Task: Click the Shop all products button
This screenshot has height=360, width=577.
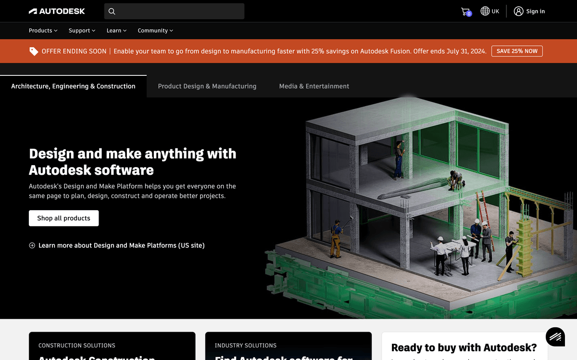Action: (63, 218)
